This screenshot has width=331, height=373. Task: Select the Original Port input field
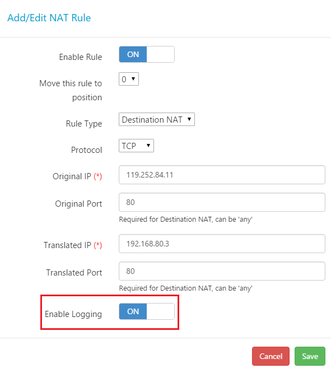click(x=222, y=202)
